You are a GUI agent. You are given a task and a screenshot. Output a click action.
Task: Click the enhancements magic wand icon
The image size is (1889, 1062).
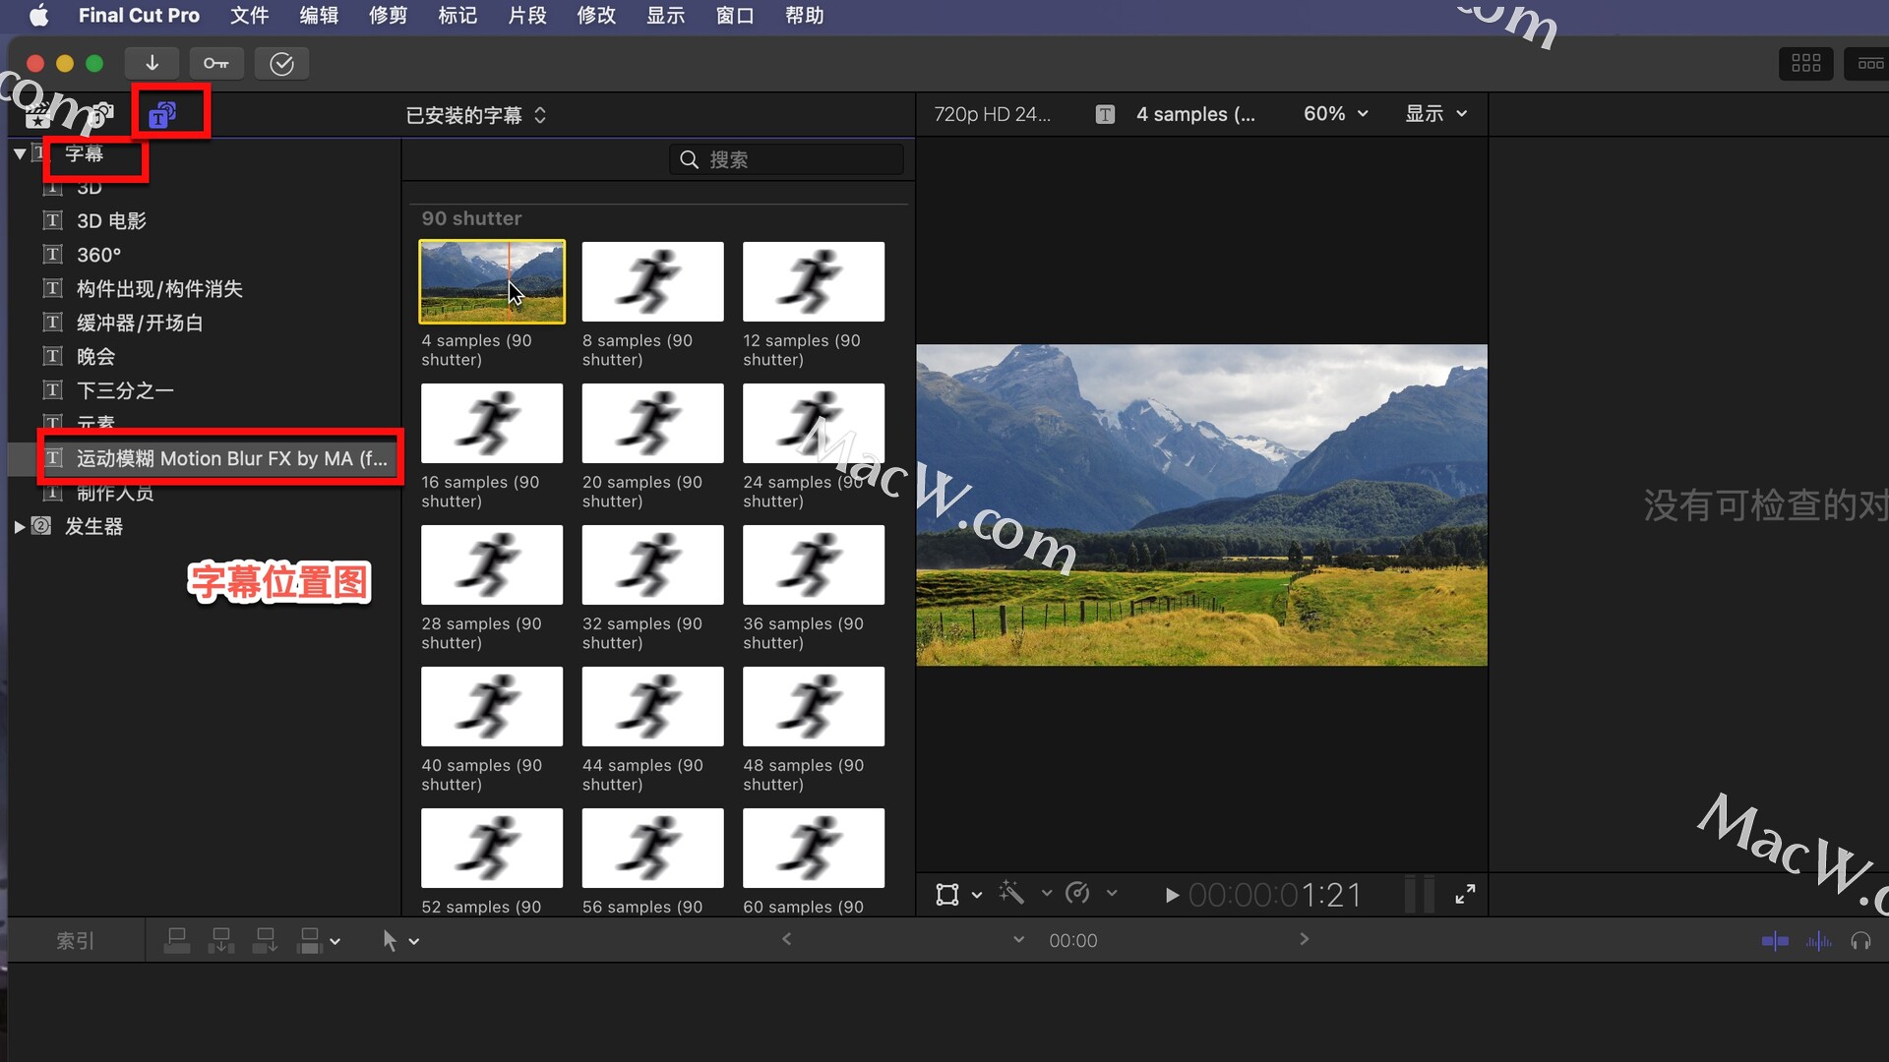1011,893
